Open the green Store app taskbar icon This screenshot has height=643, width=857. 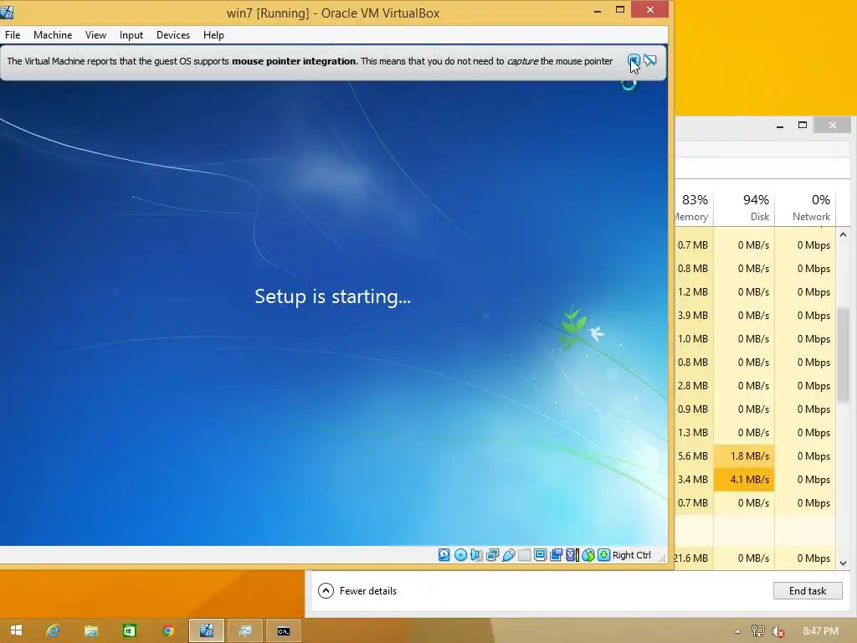coord(129,630)
